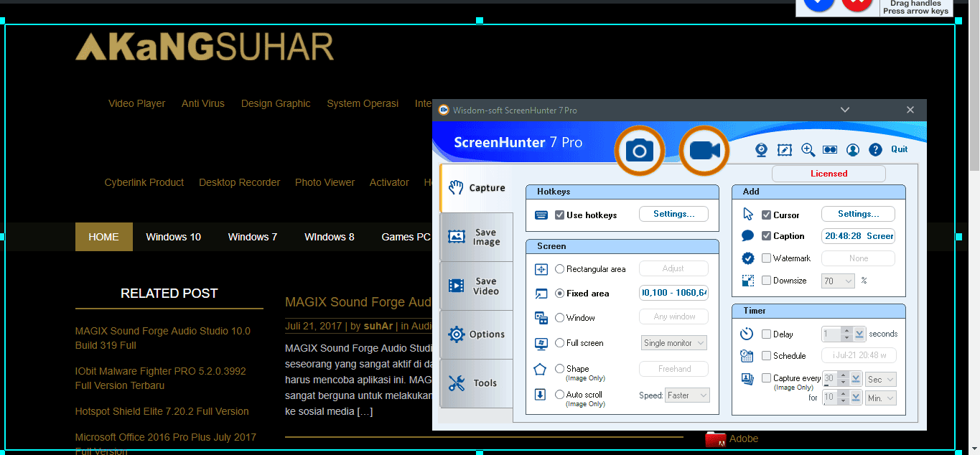Open the webcam icon in ScreenHunter header
The height and width of the screenshot is (455, 980).
pyautogui.click(x=762, y=149)
